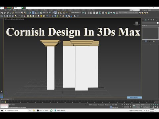Activate the Select and Rotate tool

[x=36, y=13]
